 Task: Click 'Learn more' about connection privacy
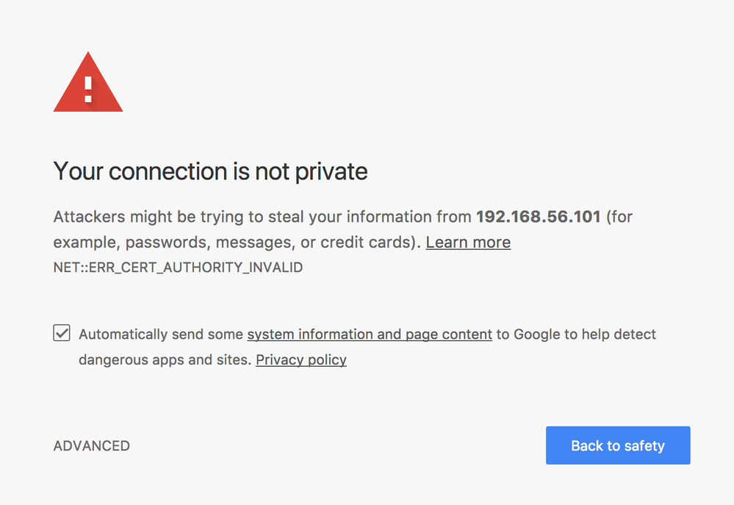point(468,242)
